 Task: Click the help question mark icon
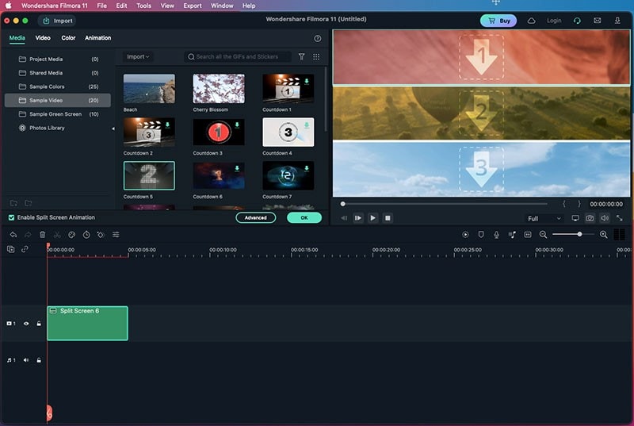click(318, 38)
